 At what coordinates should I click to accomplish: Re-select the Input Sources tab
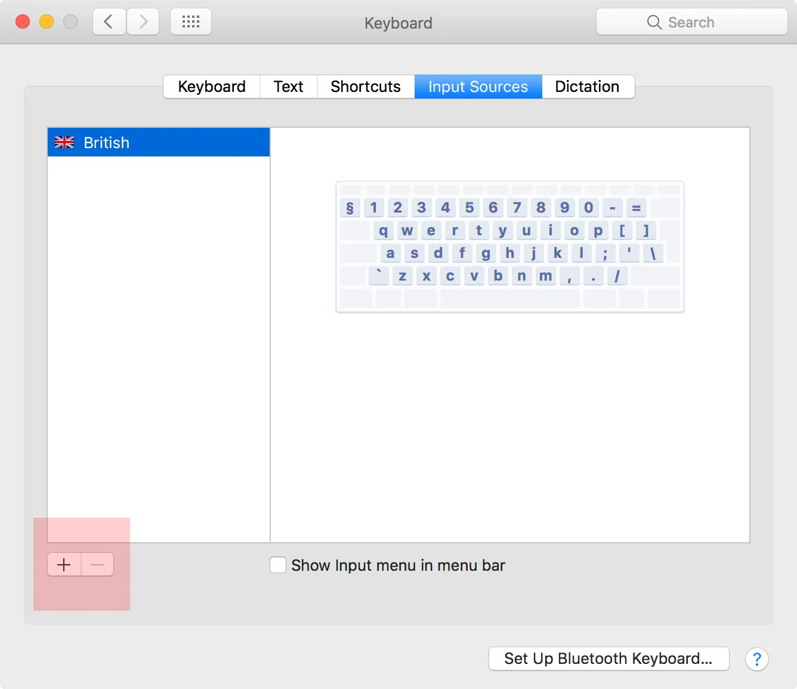tap(478, 87)
